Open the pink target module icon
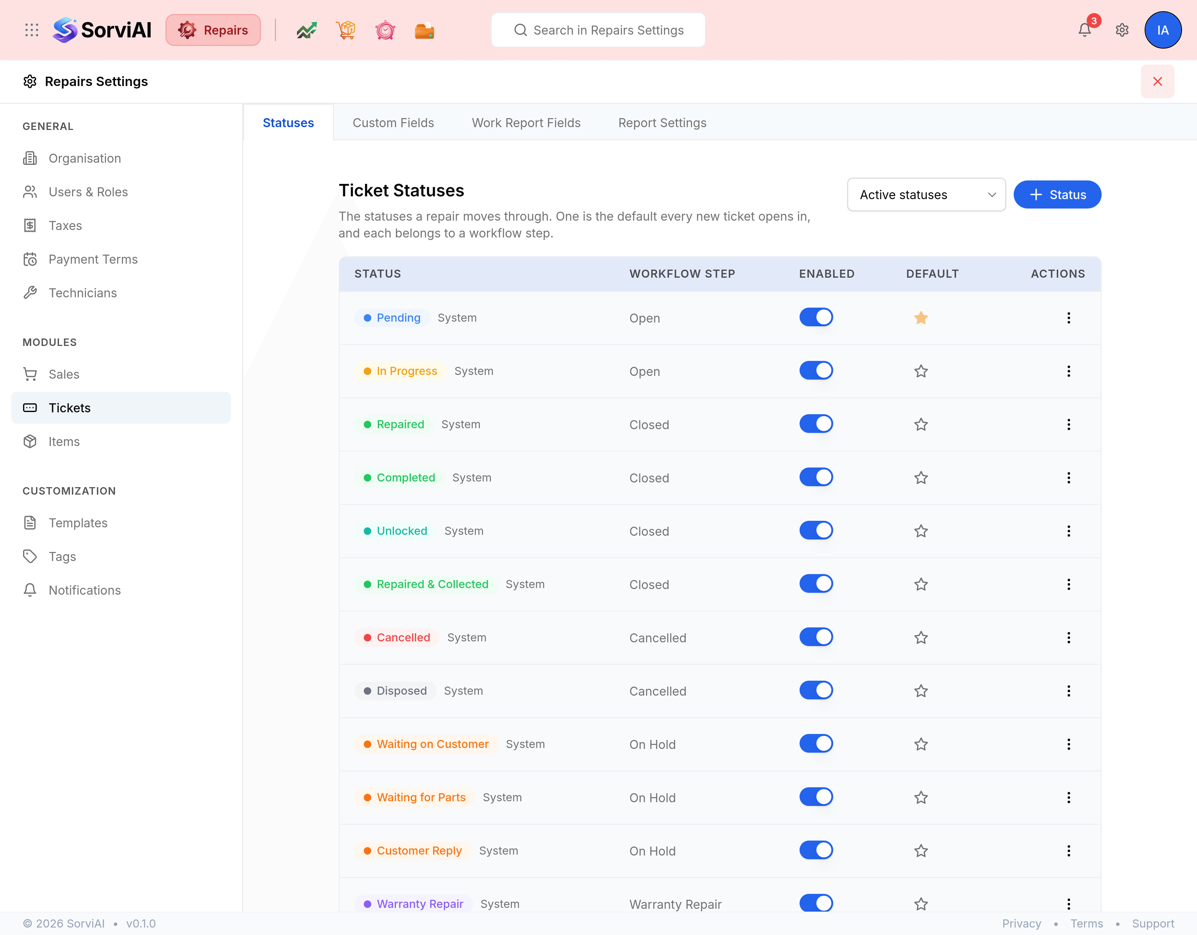 385,30
